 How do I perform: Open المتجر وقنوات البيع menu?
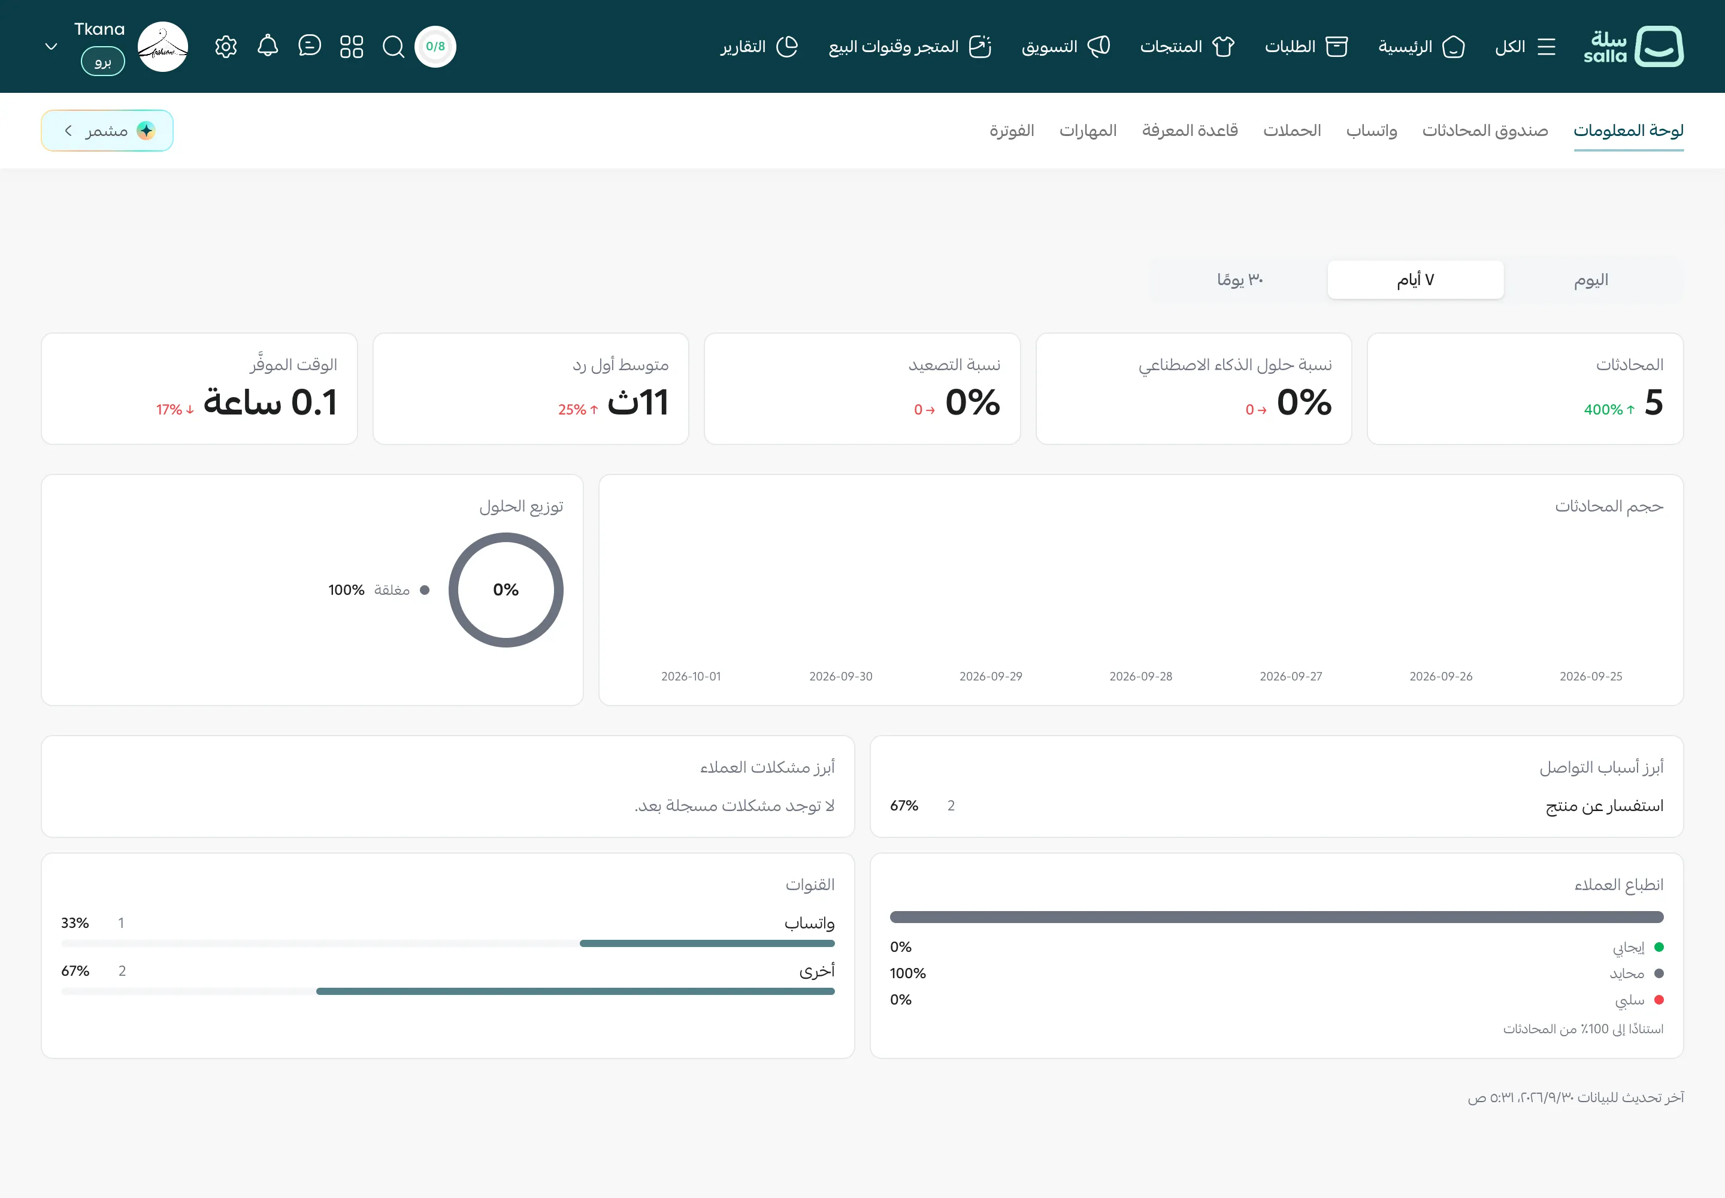[910, 47]
